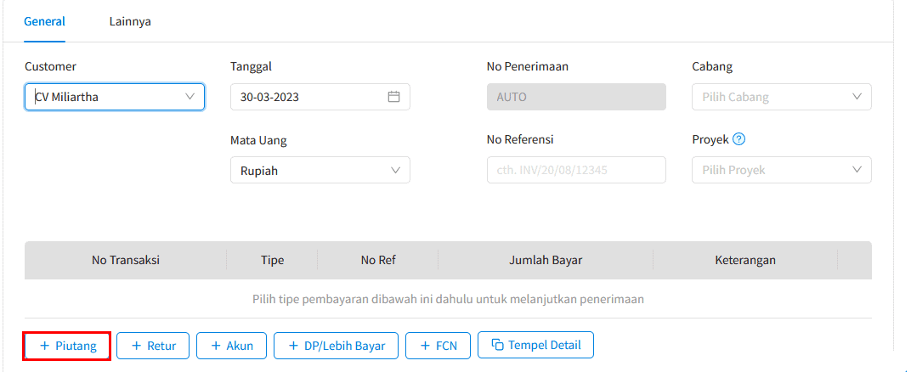Click the copy icon on Tempel Detail
Viewport: 911px width, 372px height.
point(497,346)
